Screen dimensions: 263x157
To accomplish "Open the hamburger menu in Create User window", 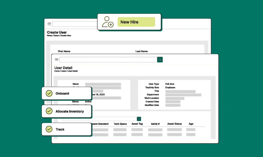I will point(49,24).
